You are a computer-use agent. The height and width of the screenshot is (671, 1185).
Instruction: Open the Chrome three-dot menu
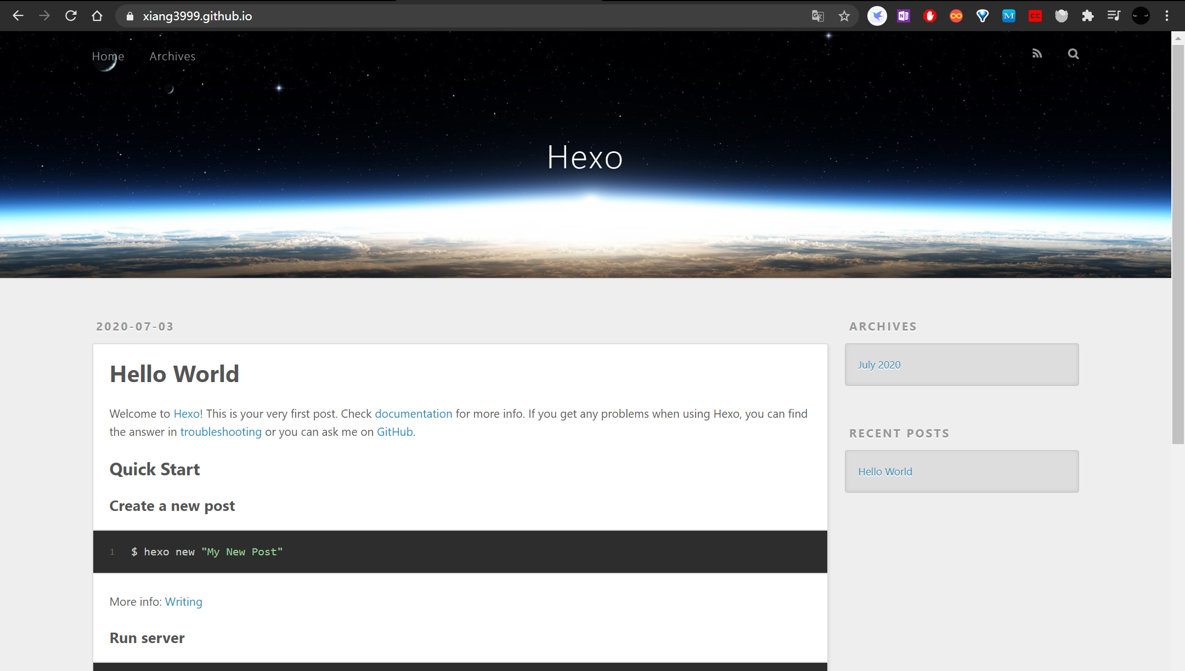tap(1167, 16)
